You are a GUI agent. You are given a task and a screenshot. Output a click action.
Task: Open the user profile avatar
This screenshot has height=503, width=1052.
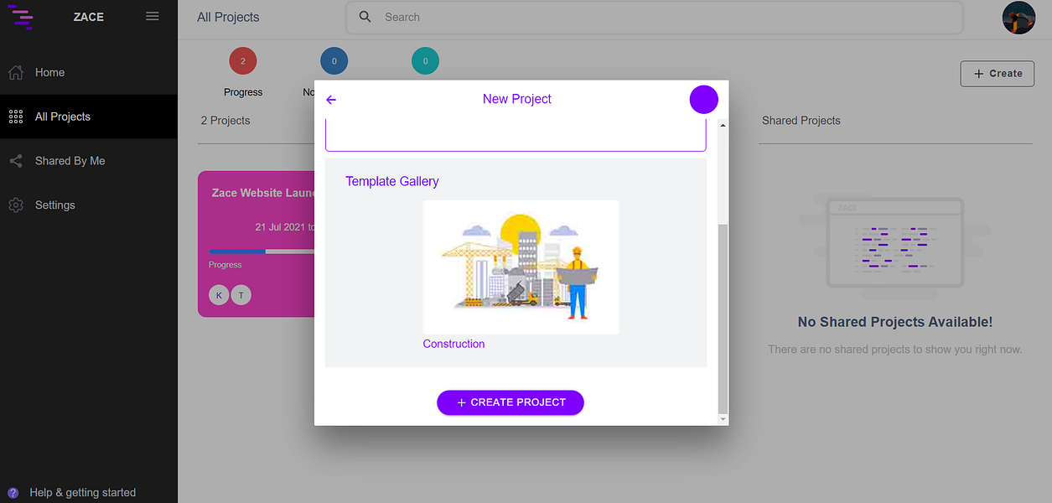tap(1018, 18)
